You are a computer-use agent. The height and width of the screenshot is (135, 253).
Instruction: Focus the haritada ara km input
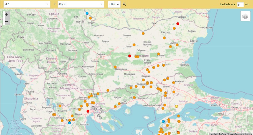(x=241, y=4)
